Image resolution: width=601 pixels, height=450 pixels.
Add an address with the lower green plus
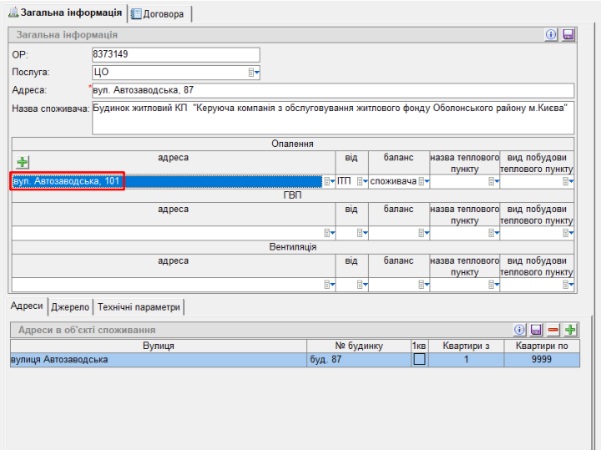coord(571,331)
